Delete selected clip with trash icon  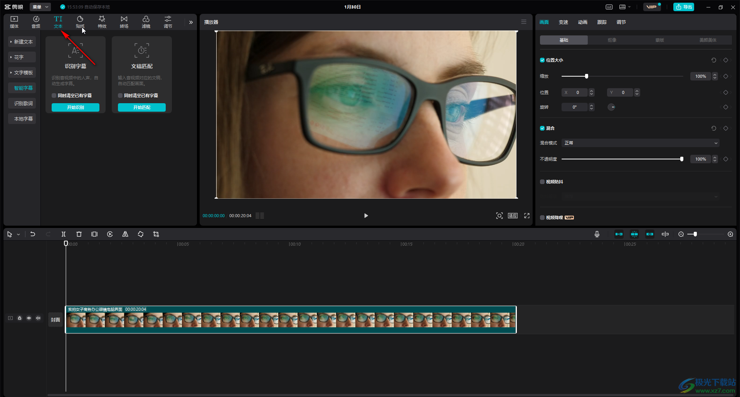[79, 234]
